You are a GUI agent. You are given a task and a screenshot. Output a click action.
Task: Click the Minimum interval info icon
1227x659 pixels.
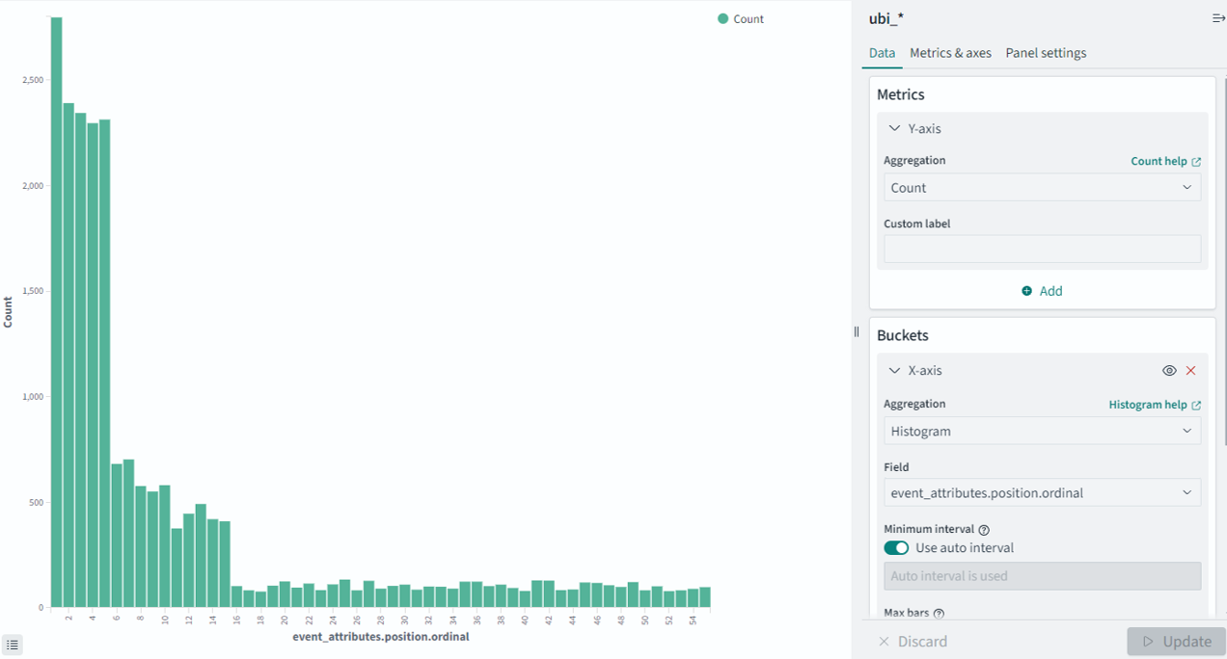pos(984,530)
